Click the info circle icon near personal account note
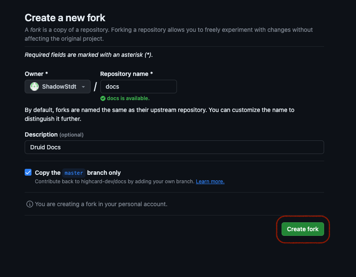This screenshot has height=277, width=356. (29, 204)
